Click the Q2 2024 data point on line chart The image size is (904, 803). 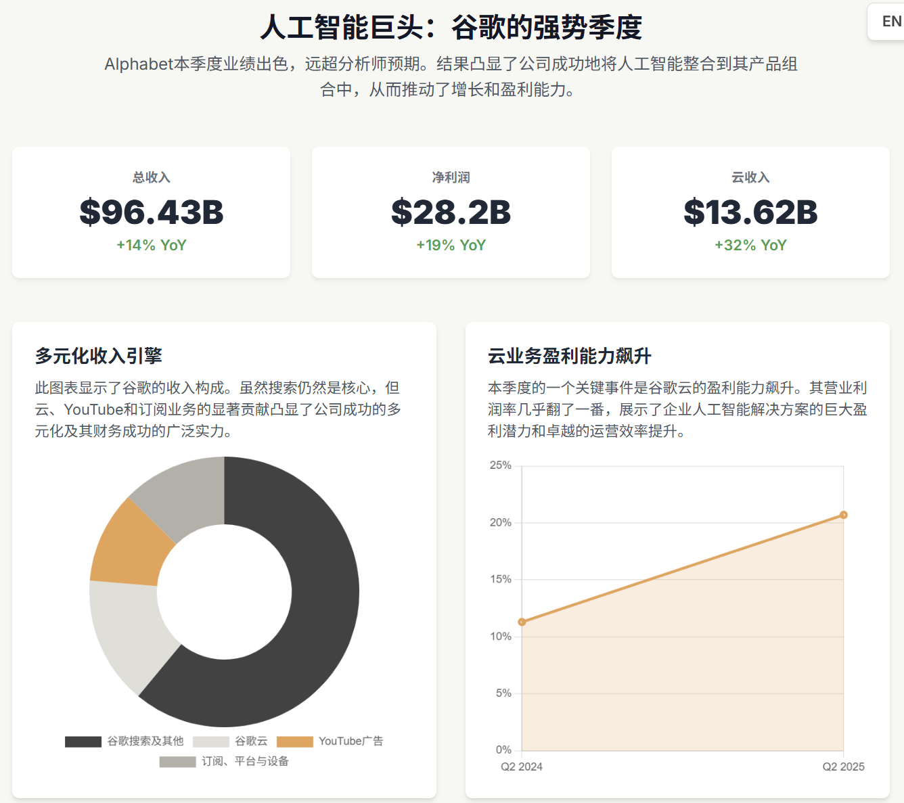point(522,620)
